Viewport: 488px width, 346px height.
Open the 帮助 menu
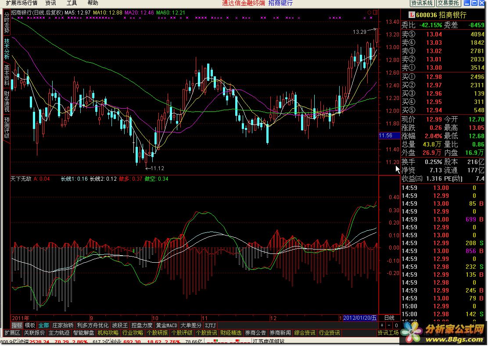(93, 3)
